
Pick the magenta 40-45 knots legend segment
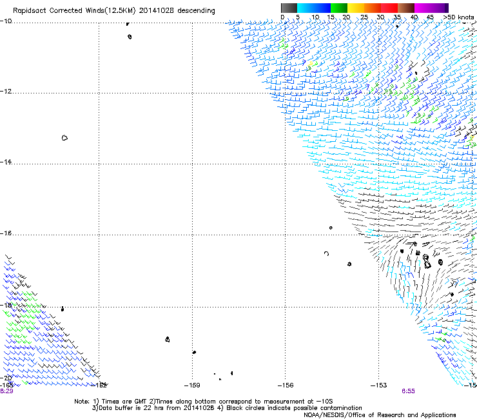(x=423, y=8)
